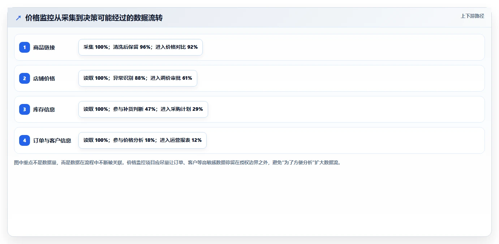499x244 pixels.
Task: Select the 店铺价格 row label
Action: point(44,78)
